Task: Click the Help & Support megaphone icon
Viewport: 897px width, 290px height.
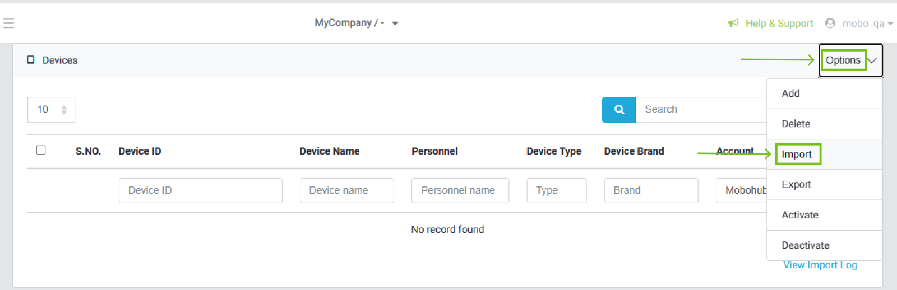Action: (733, 24)
